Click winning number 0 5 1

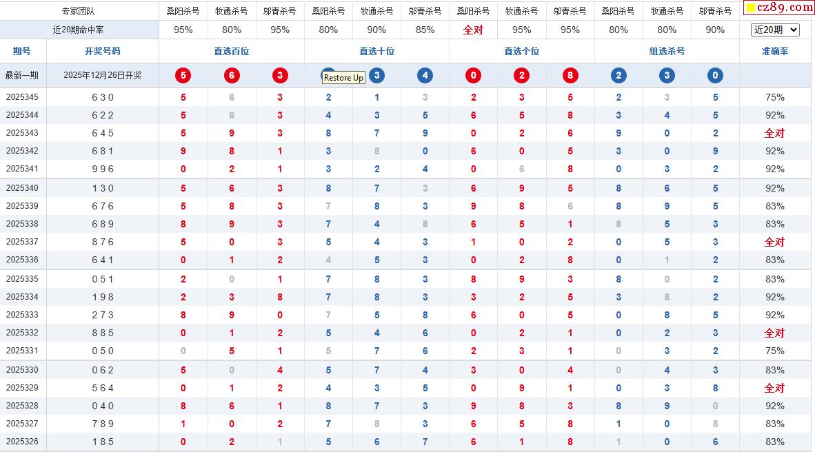103,279
